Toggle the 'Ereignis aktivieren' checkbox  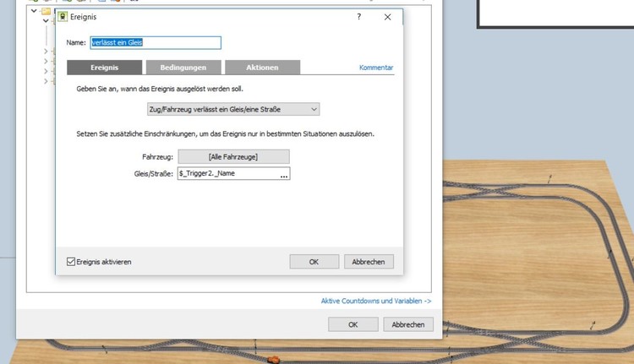71,262
